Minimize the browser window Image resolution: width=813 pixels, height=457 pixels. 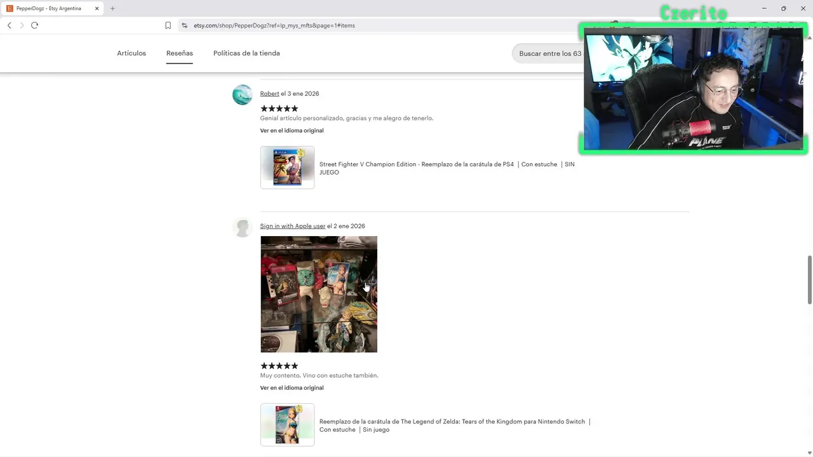[x=764, y=8]
